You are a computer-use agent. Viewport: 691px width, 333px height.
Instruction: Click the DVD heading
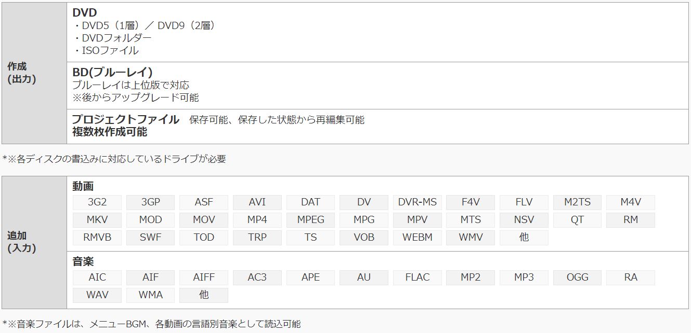(85, 13)
